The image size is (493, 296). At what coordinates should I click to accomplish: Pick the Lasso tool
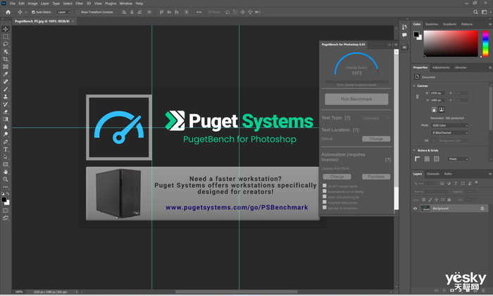[x=6, y=44]
